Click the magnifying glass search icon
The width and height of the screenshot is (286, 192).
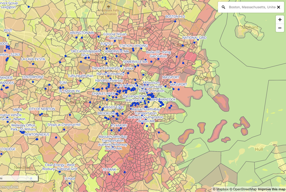click(223, 7)
